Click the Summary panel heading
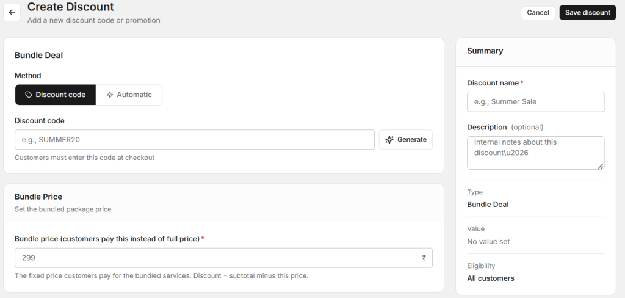 click(x=485, y=51)
